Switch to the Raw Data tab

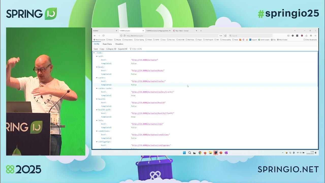pyautogui.click(x=107, y=44)
